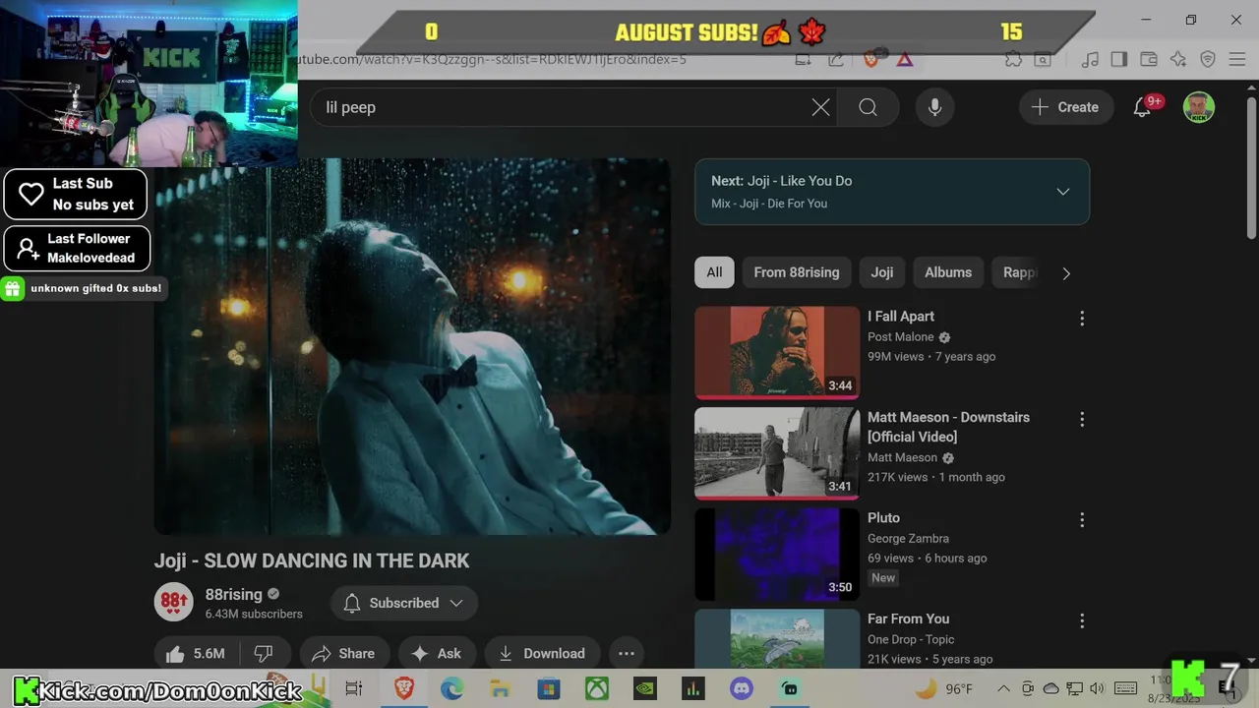Image resolution: width=1259 pixels, height=708 pixels.
Task: Open Microsoft Edge from taskbar
Action: (451, 688)
